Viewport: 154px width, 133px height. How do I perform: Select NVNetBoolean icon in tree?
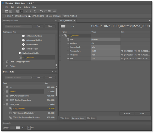23,49
